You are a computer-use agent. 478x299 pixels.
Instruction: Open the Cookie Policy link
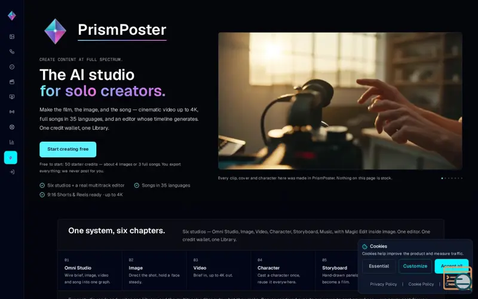tap(421, 284)
